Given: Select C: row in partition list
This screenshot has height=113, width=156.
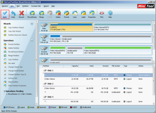Looking at the screenshot, I should (98, 75).
